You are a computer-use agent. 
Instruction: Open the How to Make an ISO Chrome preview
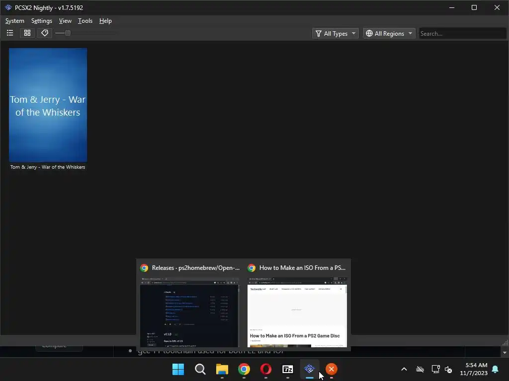pos(297,312)
